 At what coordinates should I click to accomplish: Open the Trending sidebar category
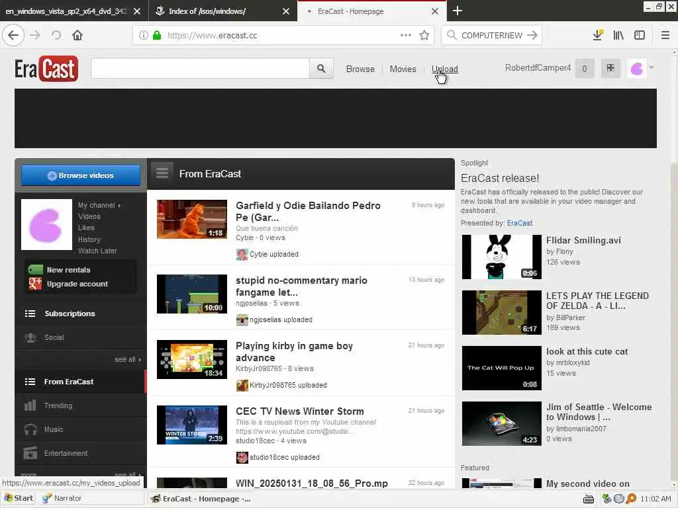pyautogui.click(x=81, y=405)
